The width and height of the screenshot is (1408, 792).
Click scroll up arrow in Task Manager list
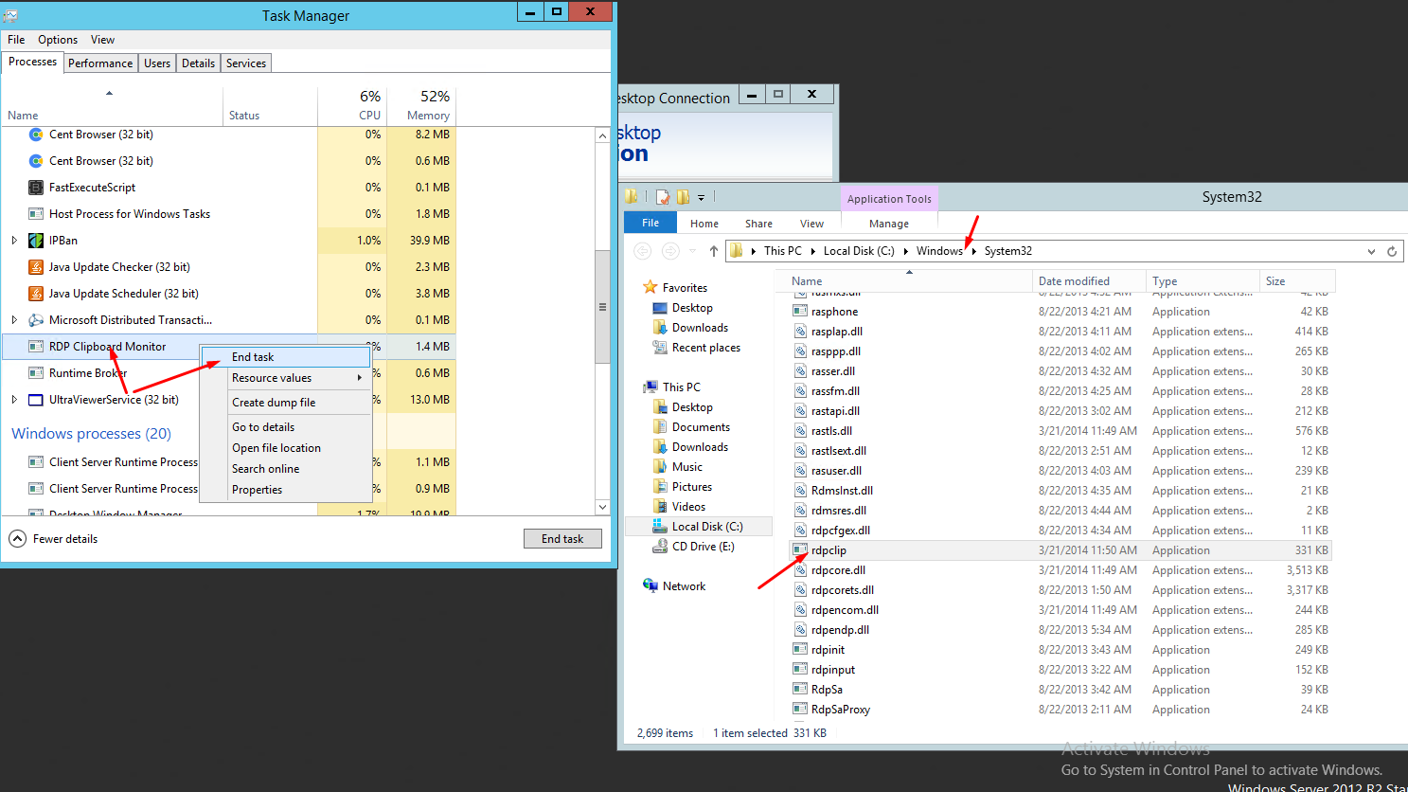coord(602,135)
